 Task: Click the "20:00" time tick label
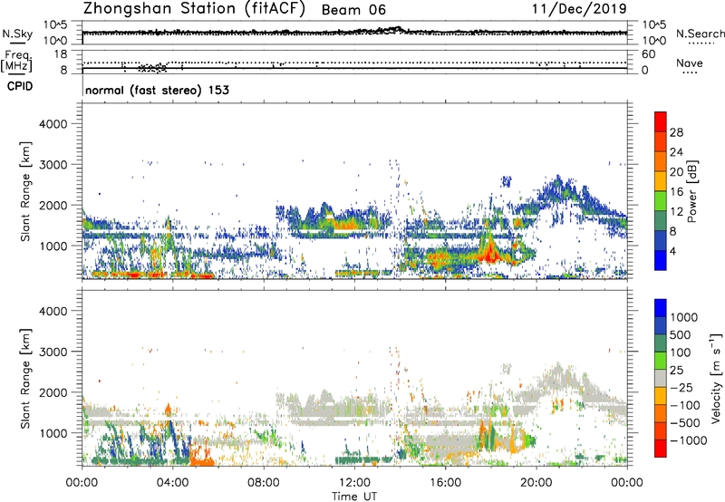point(536,483)
